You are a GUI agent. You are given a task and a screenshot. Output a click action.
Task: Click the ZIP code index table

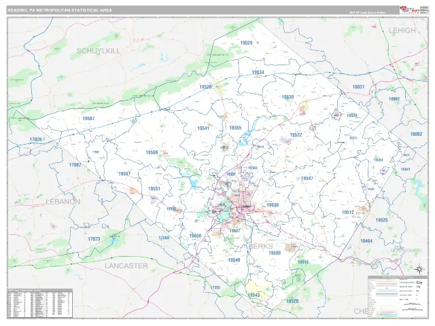39,304
